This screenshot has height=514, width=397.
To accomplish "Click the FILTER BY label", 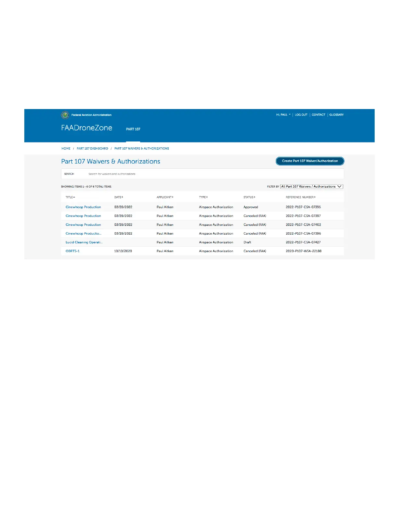I will click(273, 187).
